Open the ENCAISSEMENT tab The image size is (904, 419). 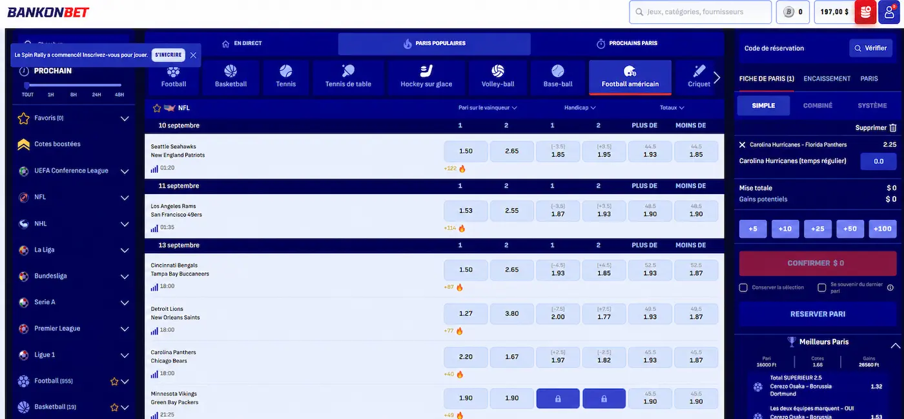827,79
